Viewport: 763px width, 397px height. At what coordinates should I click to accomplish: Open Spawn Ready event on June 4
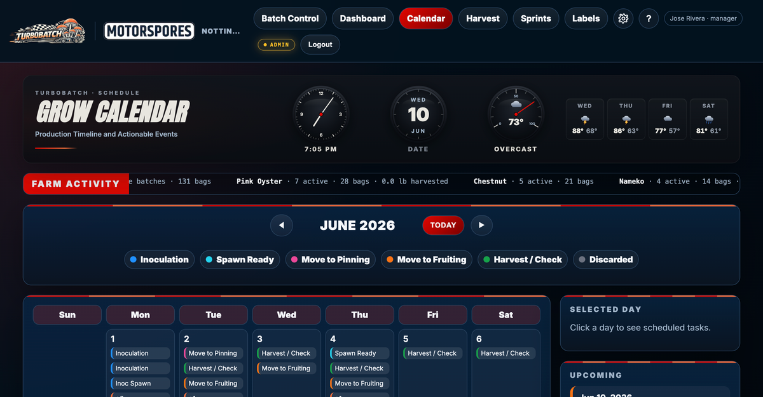tap(360, 353)
